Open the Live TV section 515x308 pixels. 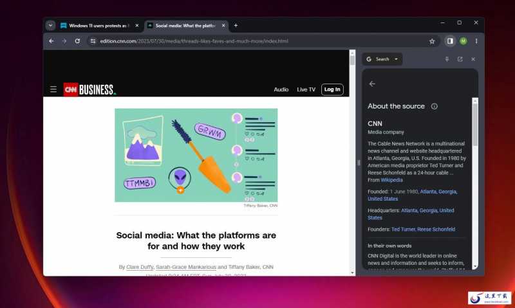point(306,89)
